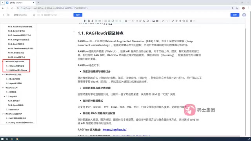Jump to '8.1. MCP' service outline item
Viewport: 251px width, 141px height.
[x=16, y=118]
